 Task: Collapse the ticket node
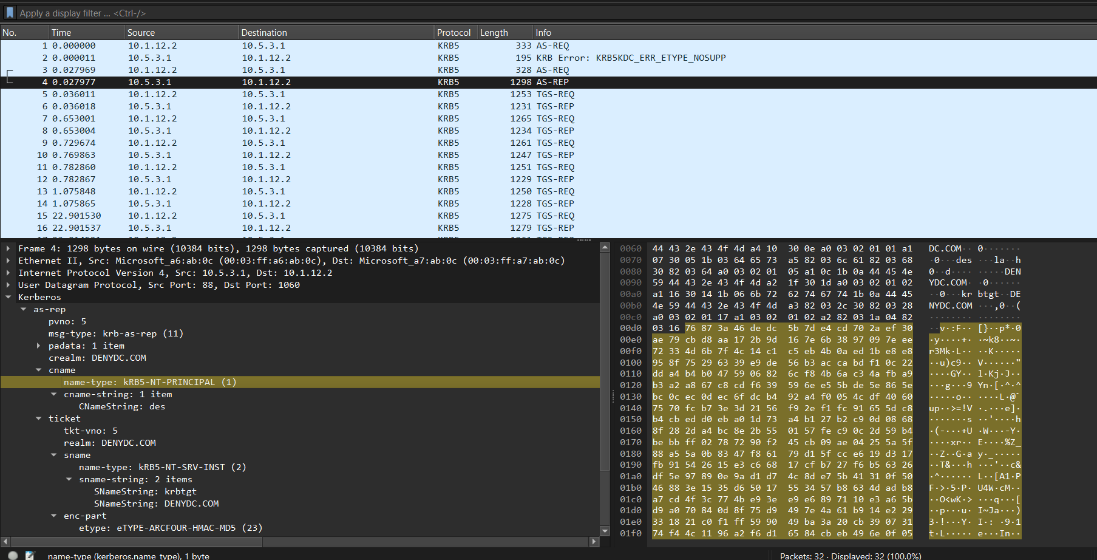coord(38,418)
